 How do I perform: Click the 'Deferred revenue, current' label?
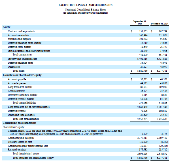pyautogui.click(x=21, y=99)
